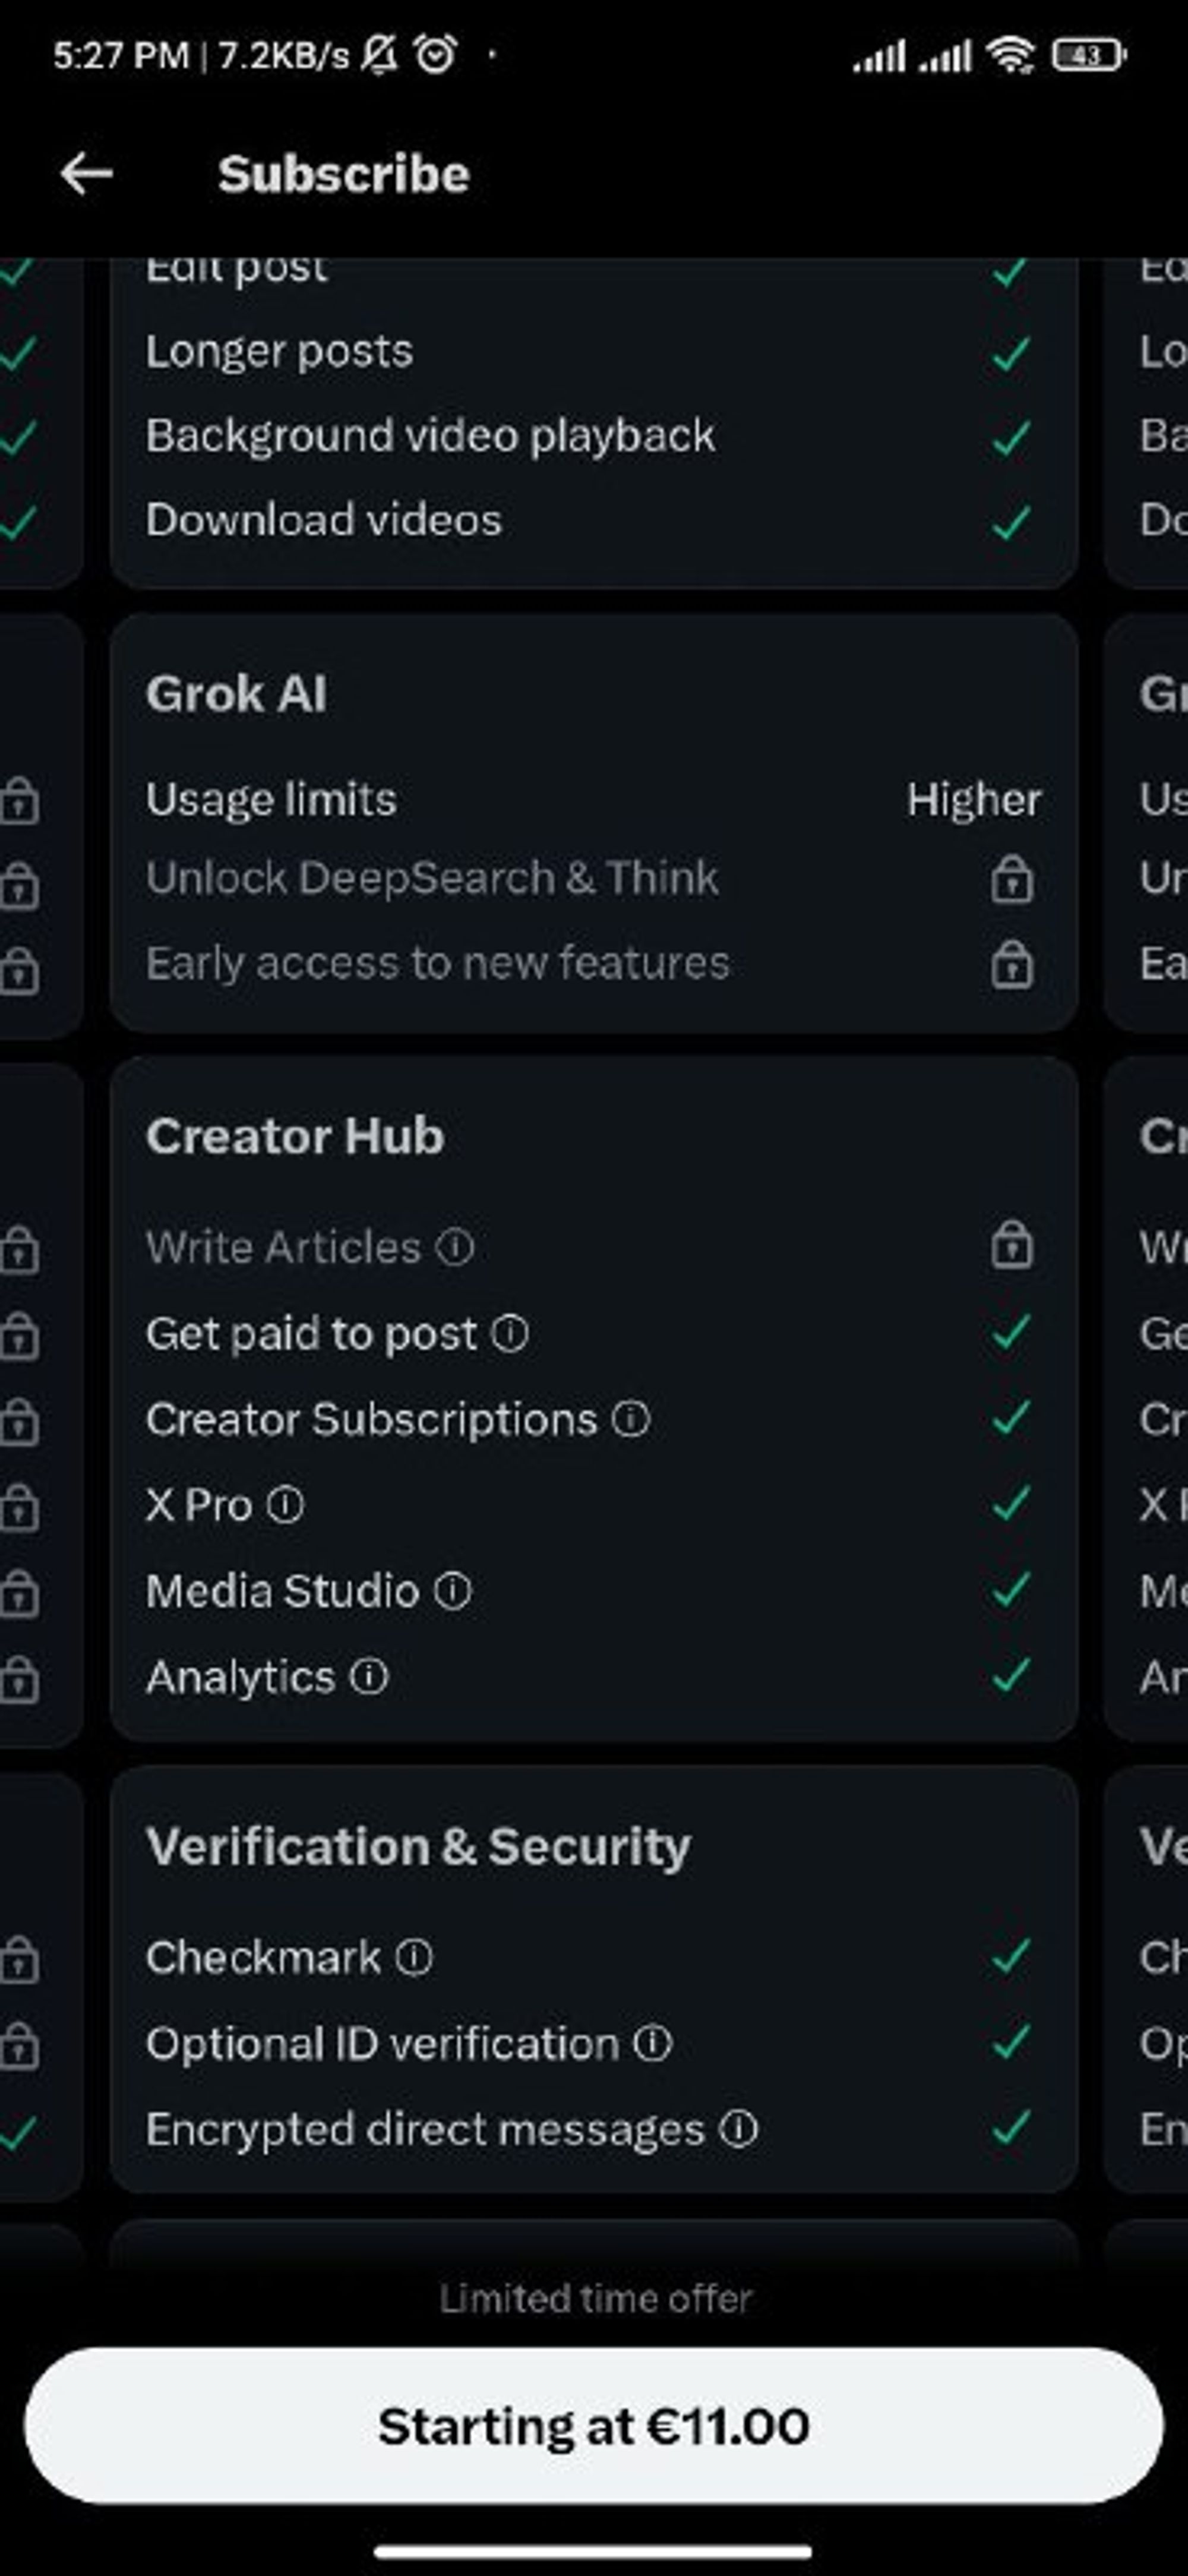Tap lock icon for Unlock DeepSearch & Think

1012,879
